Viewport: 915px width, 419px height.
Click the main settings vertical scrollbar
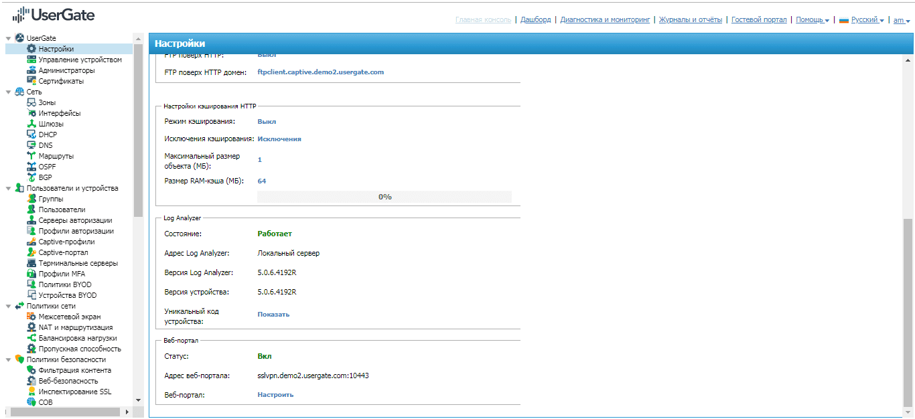pos(908,312)
